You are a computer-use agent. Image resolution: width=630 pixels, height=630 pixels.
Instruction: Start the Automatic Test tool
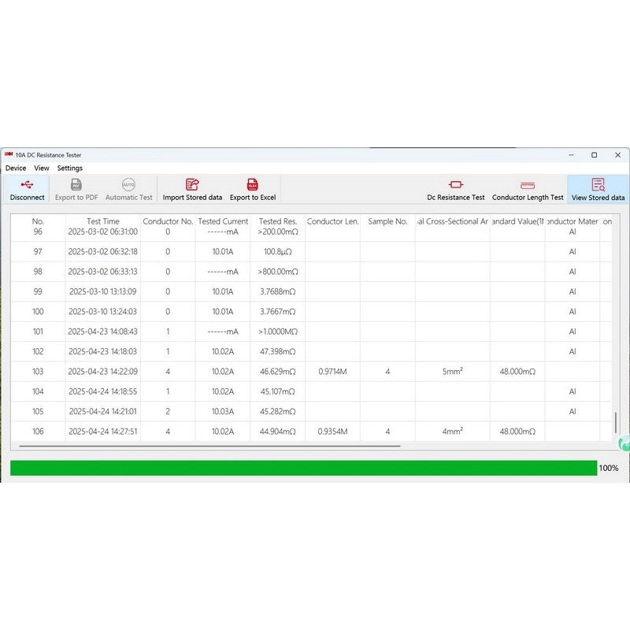coord(128,189)
